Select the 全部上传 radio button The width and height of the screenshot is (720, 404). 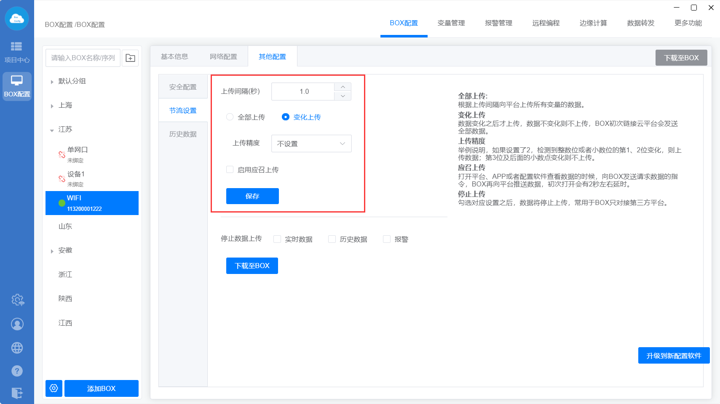pyautogui.click(x=230, y=117)
